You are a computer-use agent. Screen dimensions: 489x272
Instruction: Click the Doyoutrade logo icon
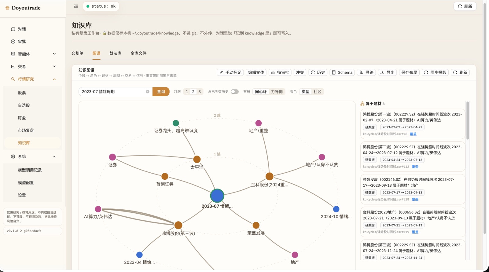7,8
